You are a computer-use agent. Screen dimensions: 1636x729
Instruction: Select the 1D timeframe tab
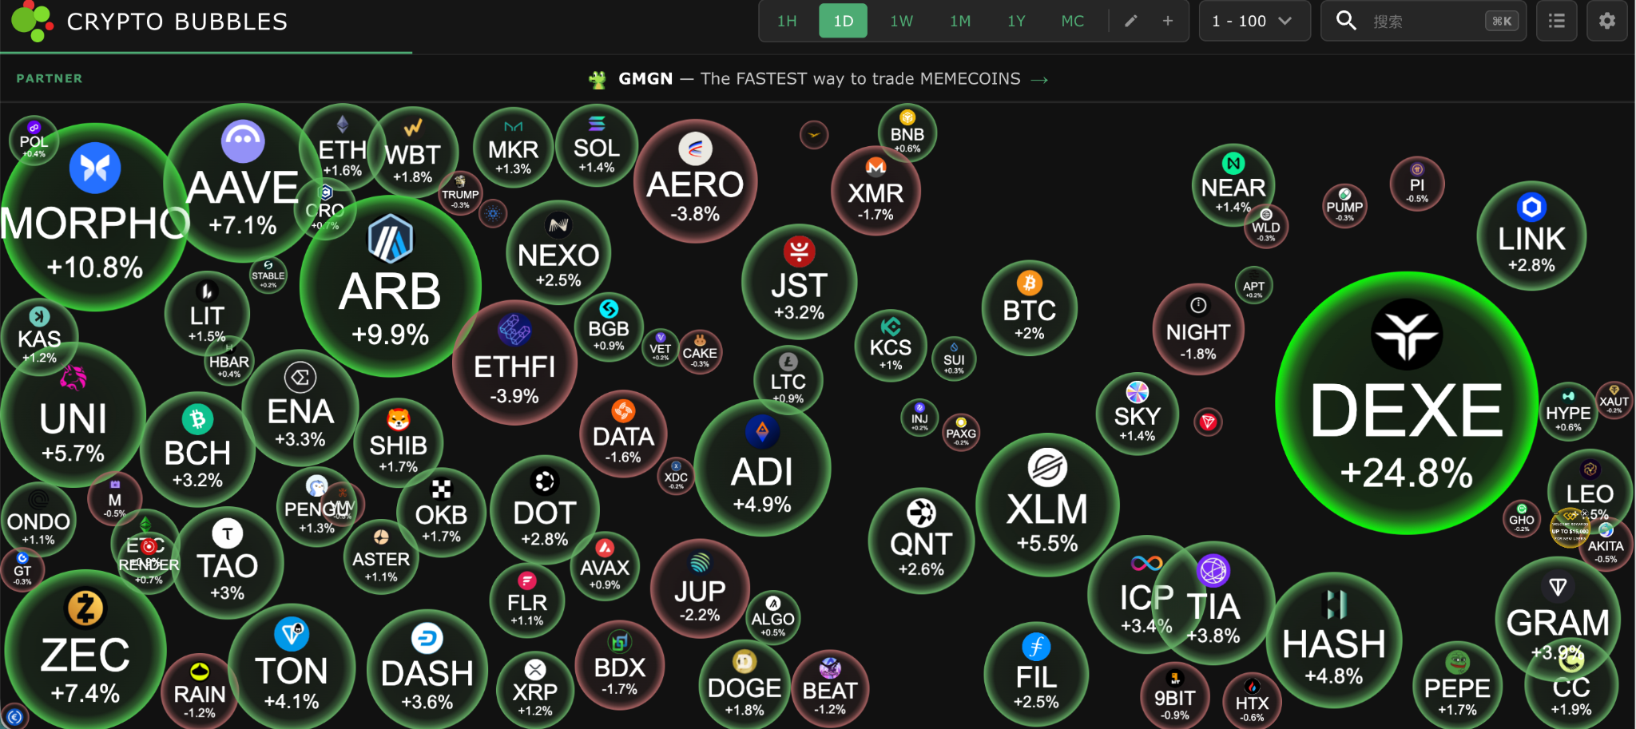click(x=843, y=21)
